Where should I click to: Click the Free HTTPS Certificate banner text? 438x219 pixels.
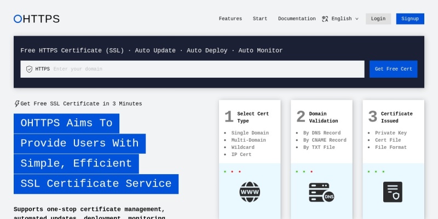(x=152, y=50)
